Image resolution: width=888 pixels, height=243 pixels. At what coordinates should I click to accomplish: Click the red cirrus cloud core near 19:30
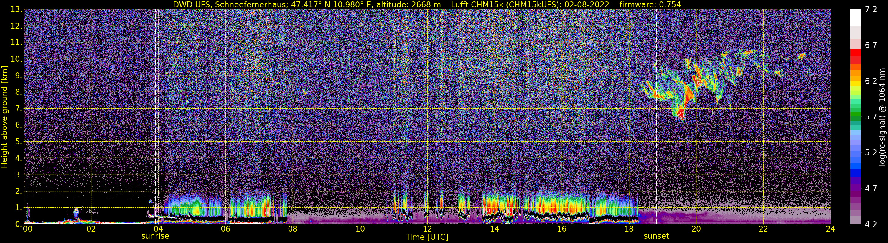coord(681,112)
